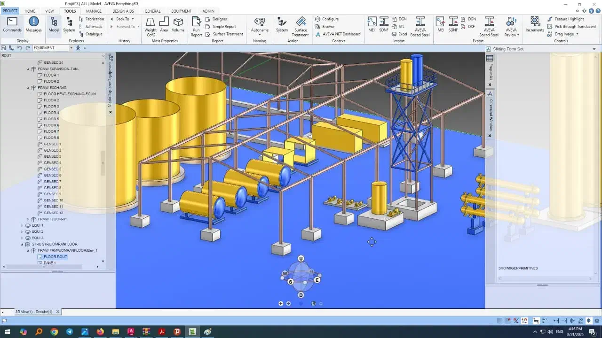Expand the FRMW FLOOR-01 tree node
This screenshot has height=338, width=602.
pos(28,219)
